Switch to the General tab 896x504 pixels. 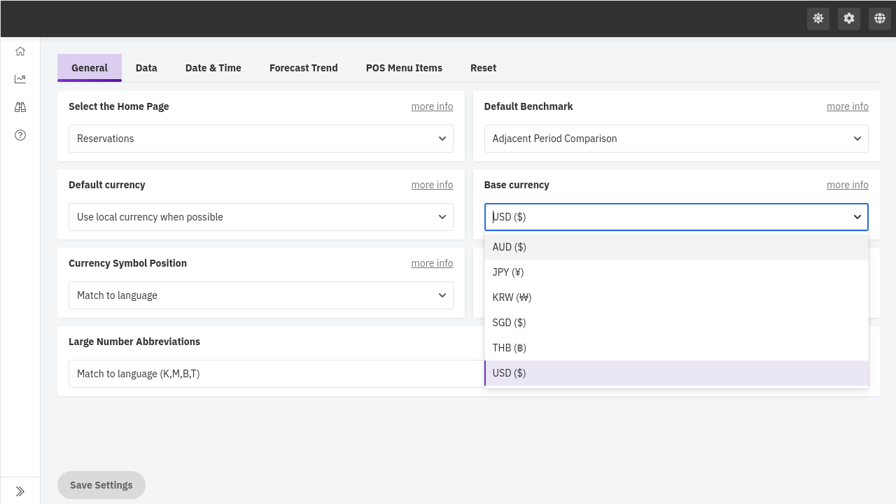point(90,68)
